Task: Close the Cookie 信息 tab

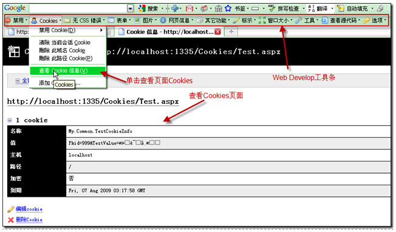Action: 217,32
